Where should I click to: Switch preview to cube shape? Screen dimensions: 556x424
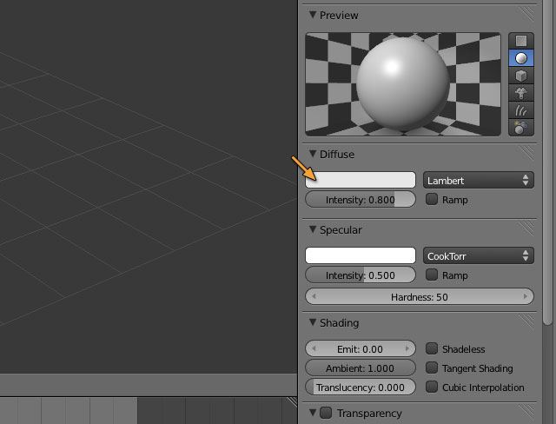521,76
